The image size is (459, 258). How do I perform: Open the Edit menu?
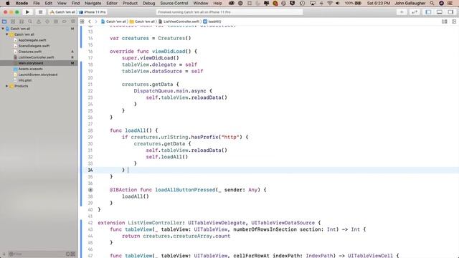[x=48, y=3]
